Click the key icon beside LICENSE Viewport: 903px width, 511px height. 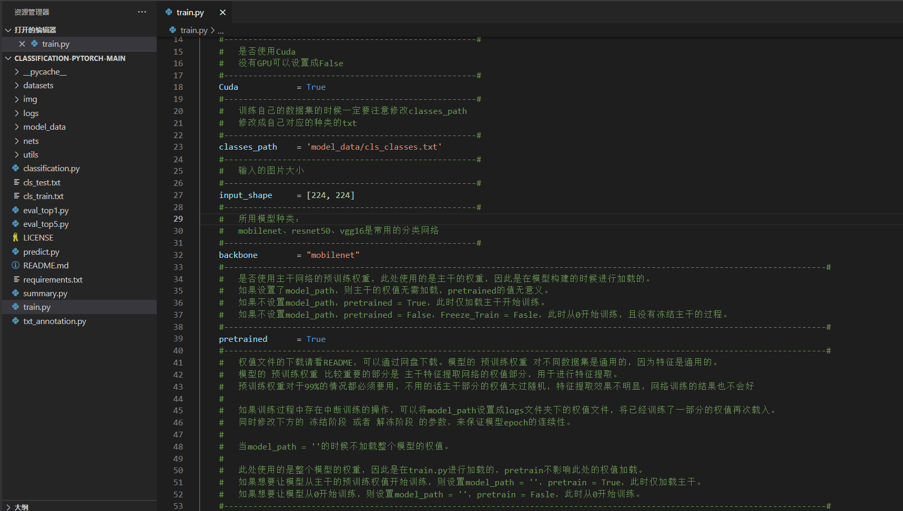16,237
